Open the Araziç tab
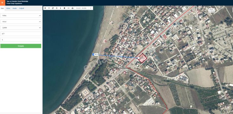The width and height of the screenshot is (233, 114). [15, 8]
